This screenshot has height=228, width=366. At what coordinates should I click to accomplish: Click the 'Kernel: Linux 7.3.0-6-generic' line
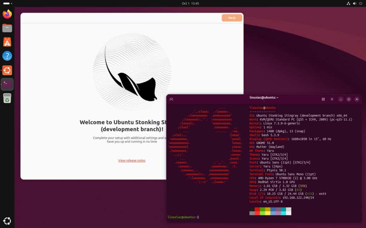coord(274,123)
